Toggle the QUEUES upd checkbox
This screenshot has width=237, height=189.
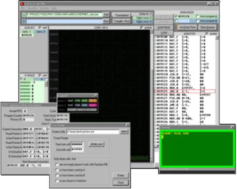40,28
